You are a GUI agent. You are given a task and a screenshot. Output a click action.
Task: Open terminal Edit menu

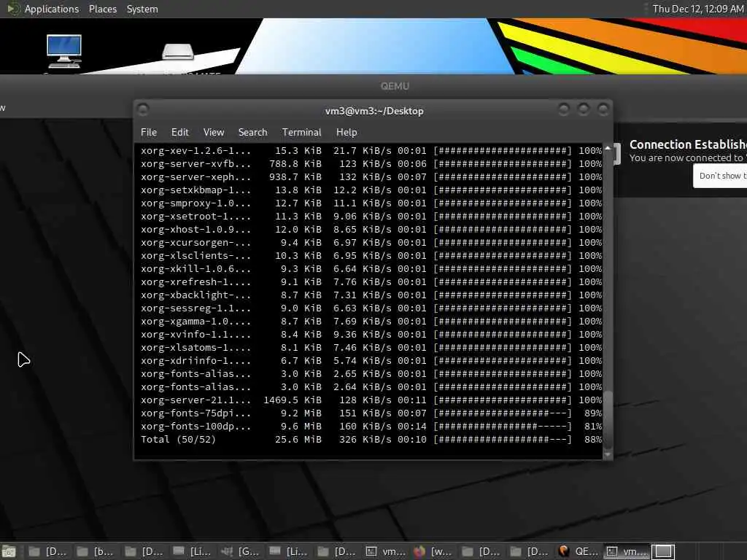pos(179,133)
